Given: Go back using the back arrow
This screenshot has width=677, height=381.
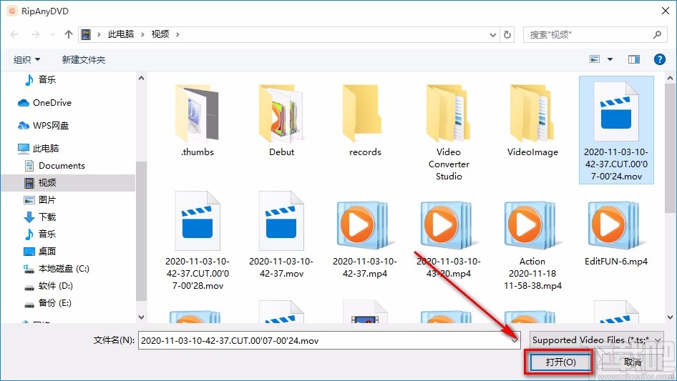Looking at the screenshot, I should 15,34.
